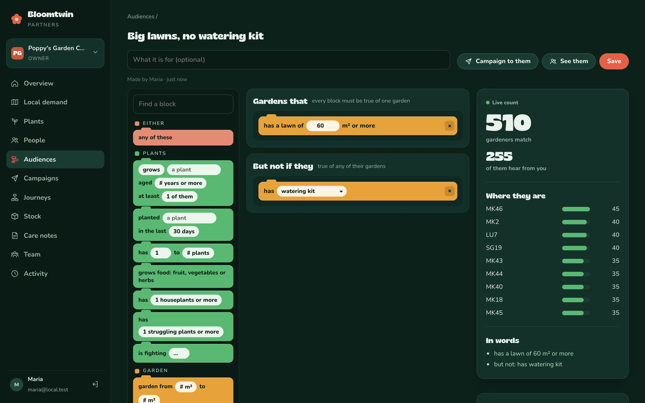
Task: Click the 510 live count number
Action: [508, 123]
